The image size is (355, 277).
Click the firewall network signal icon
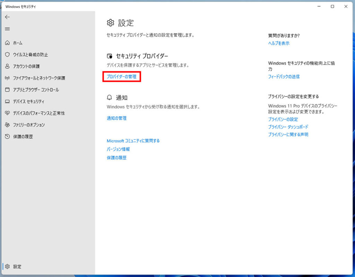coord(7,78)
